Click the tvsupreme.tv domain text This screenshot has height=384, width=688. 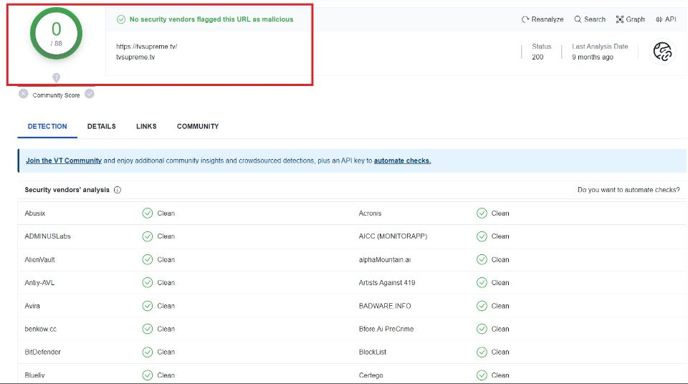point(135,57)
